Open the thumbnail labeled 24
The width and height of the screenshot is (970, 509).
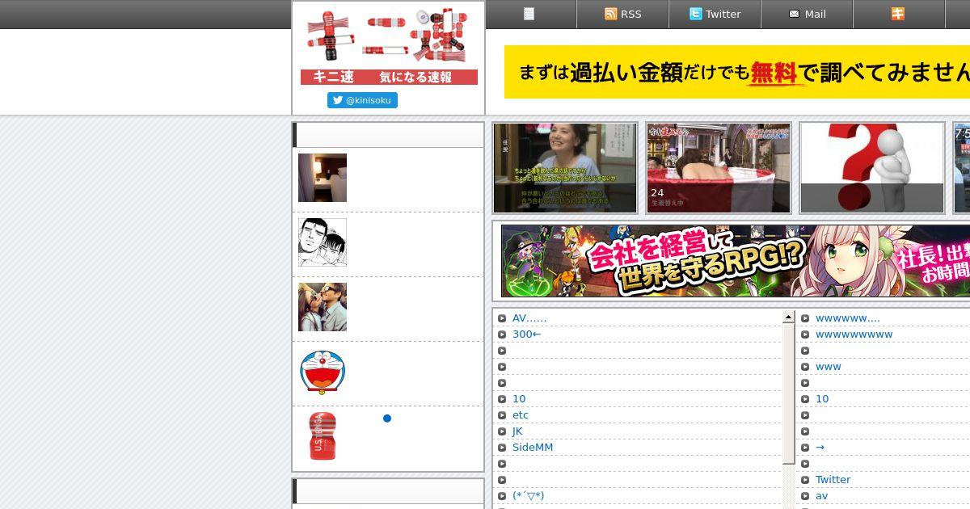719,168
